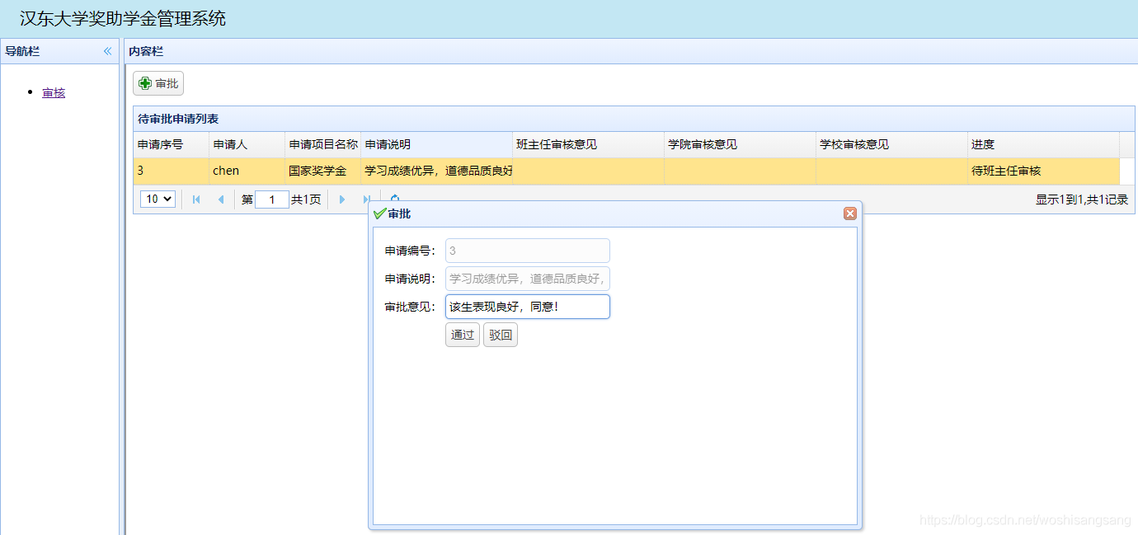Screen dimensions: 1138x535
Task: Click 待审批申请列表 panel title
Action: [x=178, y=120]
